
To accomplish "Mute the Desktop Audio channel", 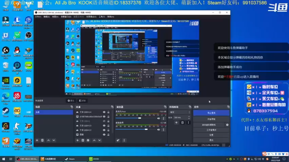I will point(159,130).
